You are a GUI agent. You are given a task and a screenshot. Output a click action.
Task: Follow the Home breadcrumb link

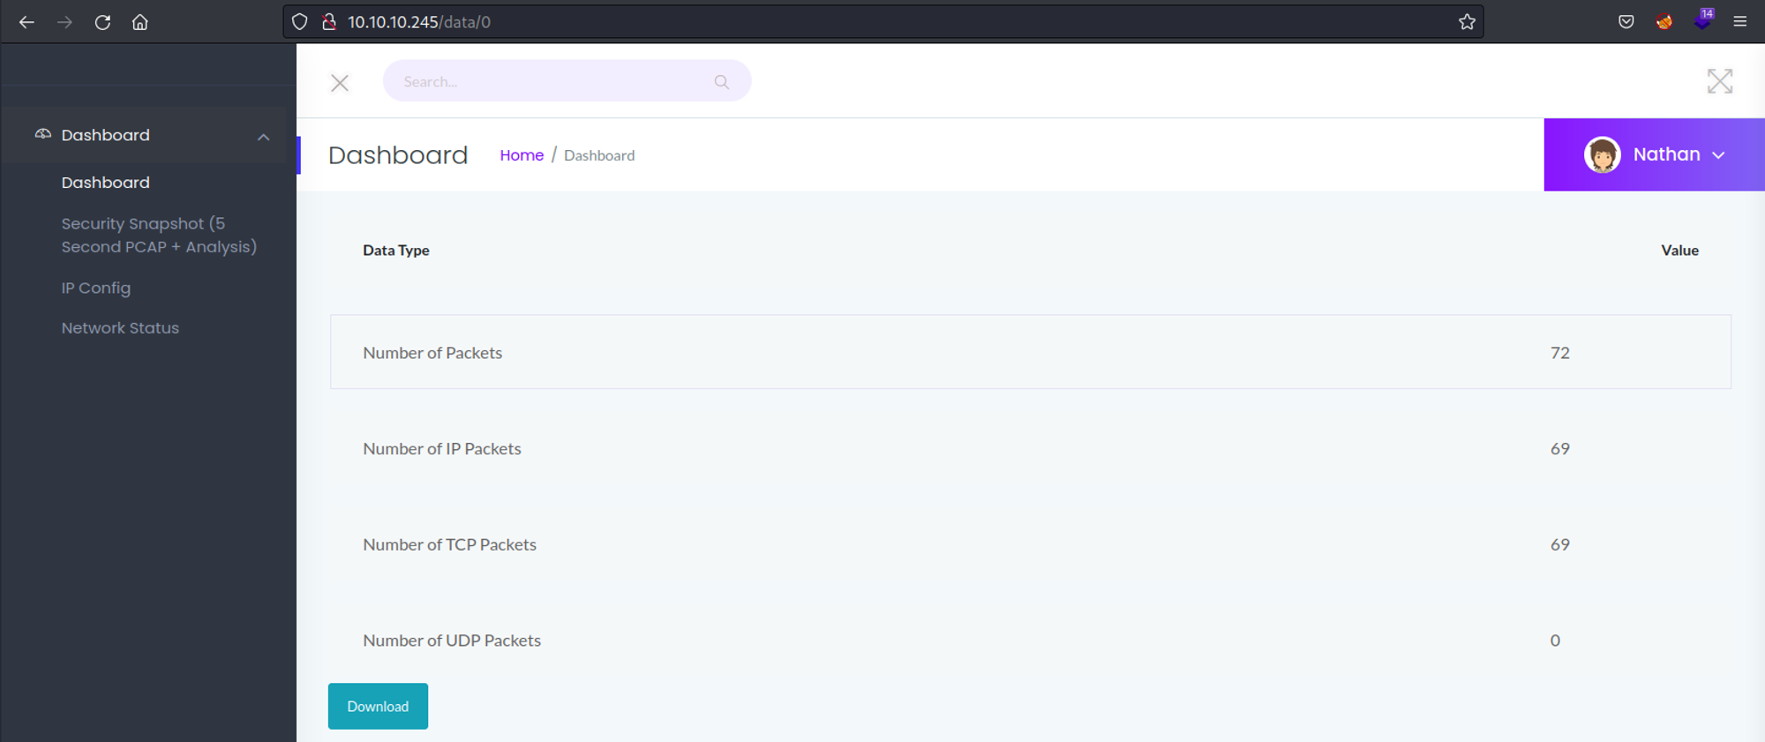[x=522, y=155]
